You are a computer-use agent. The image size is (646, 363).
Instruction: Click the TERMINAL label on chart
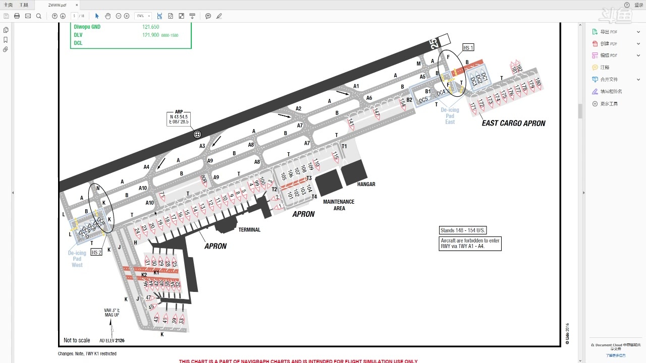click(x=249, y=230)
